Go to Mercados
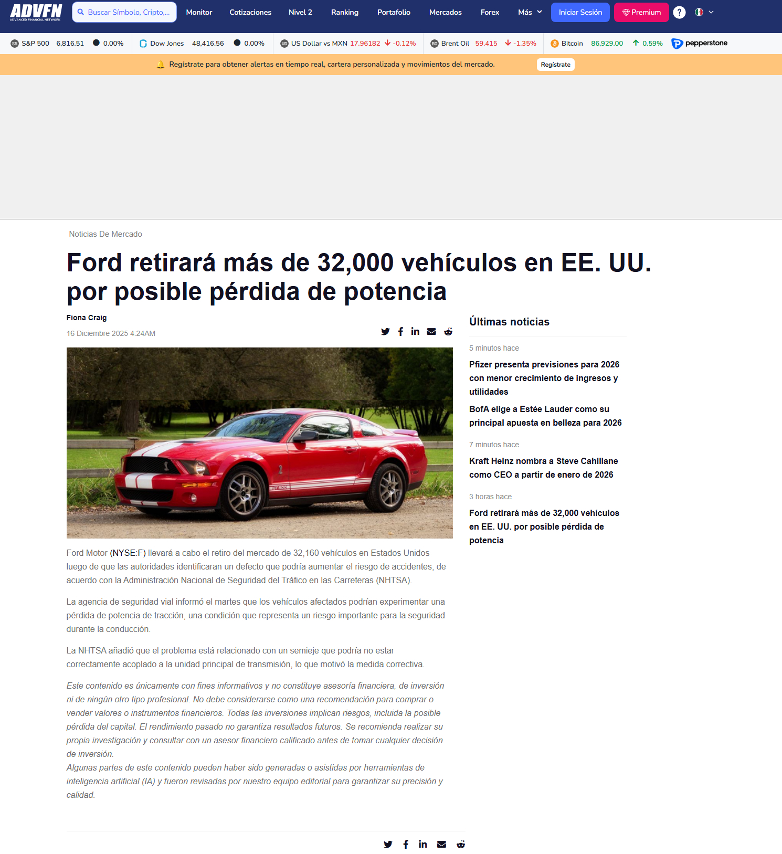This screenshot has width=782, height=854. pos(446,12)
